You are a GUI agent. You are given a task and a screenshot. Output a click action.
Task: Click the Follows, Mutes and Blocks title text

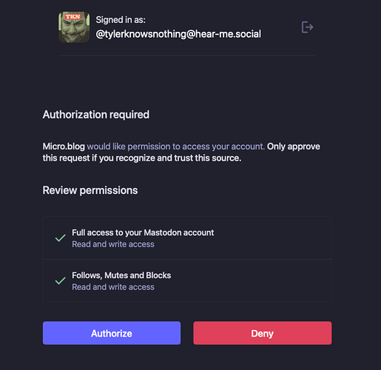click(121, 275)
